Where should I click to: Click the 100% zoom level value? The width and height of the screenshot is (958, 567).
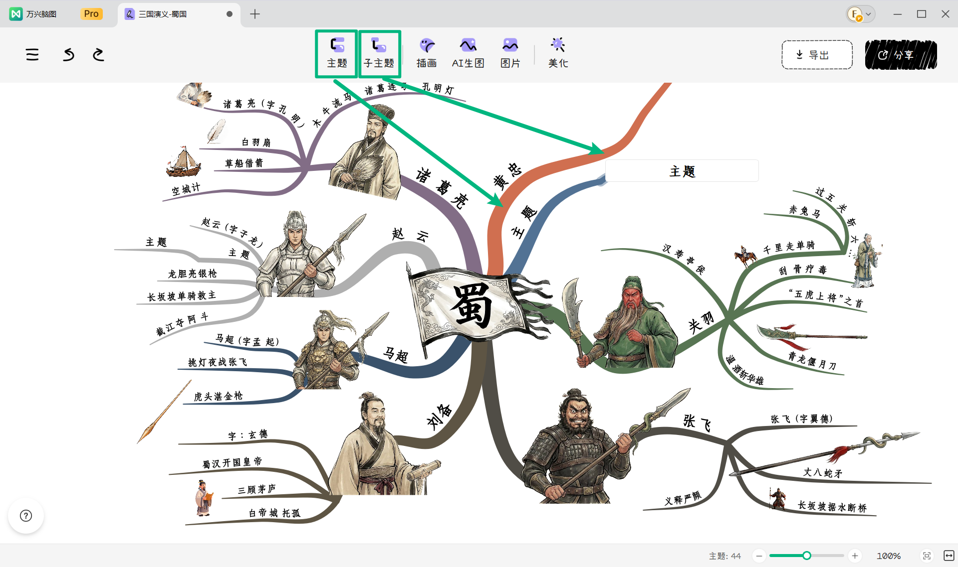[x=889, y=556]
